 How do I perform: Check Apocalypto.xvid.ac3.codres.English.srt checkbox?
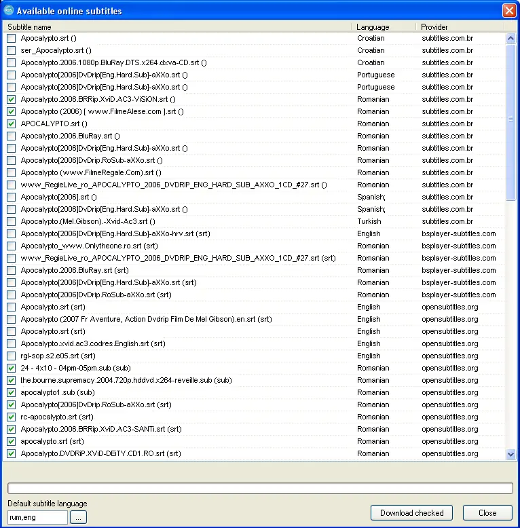point(11,344)
